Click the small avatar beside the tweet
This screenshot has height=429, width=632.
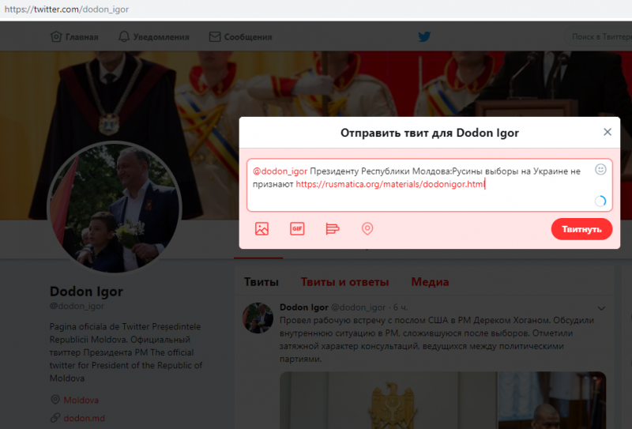coord(258,318)
